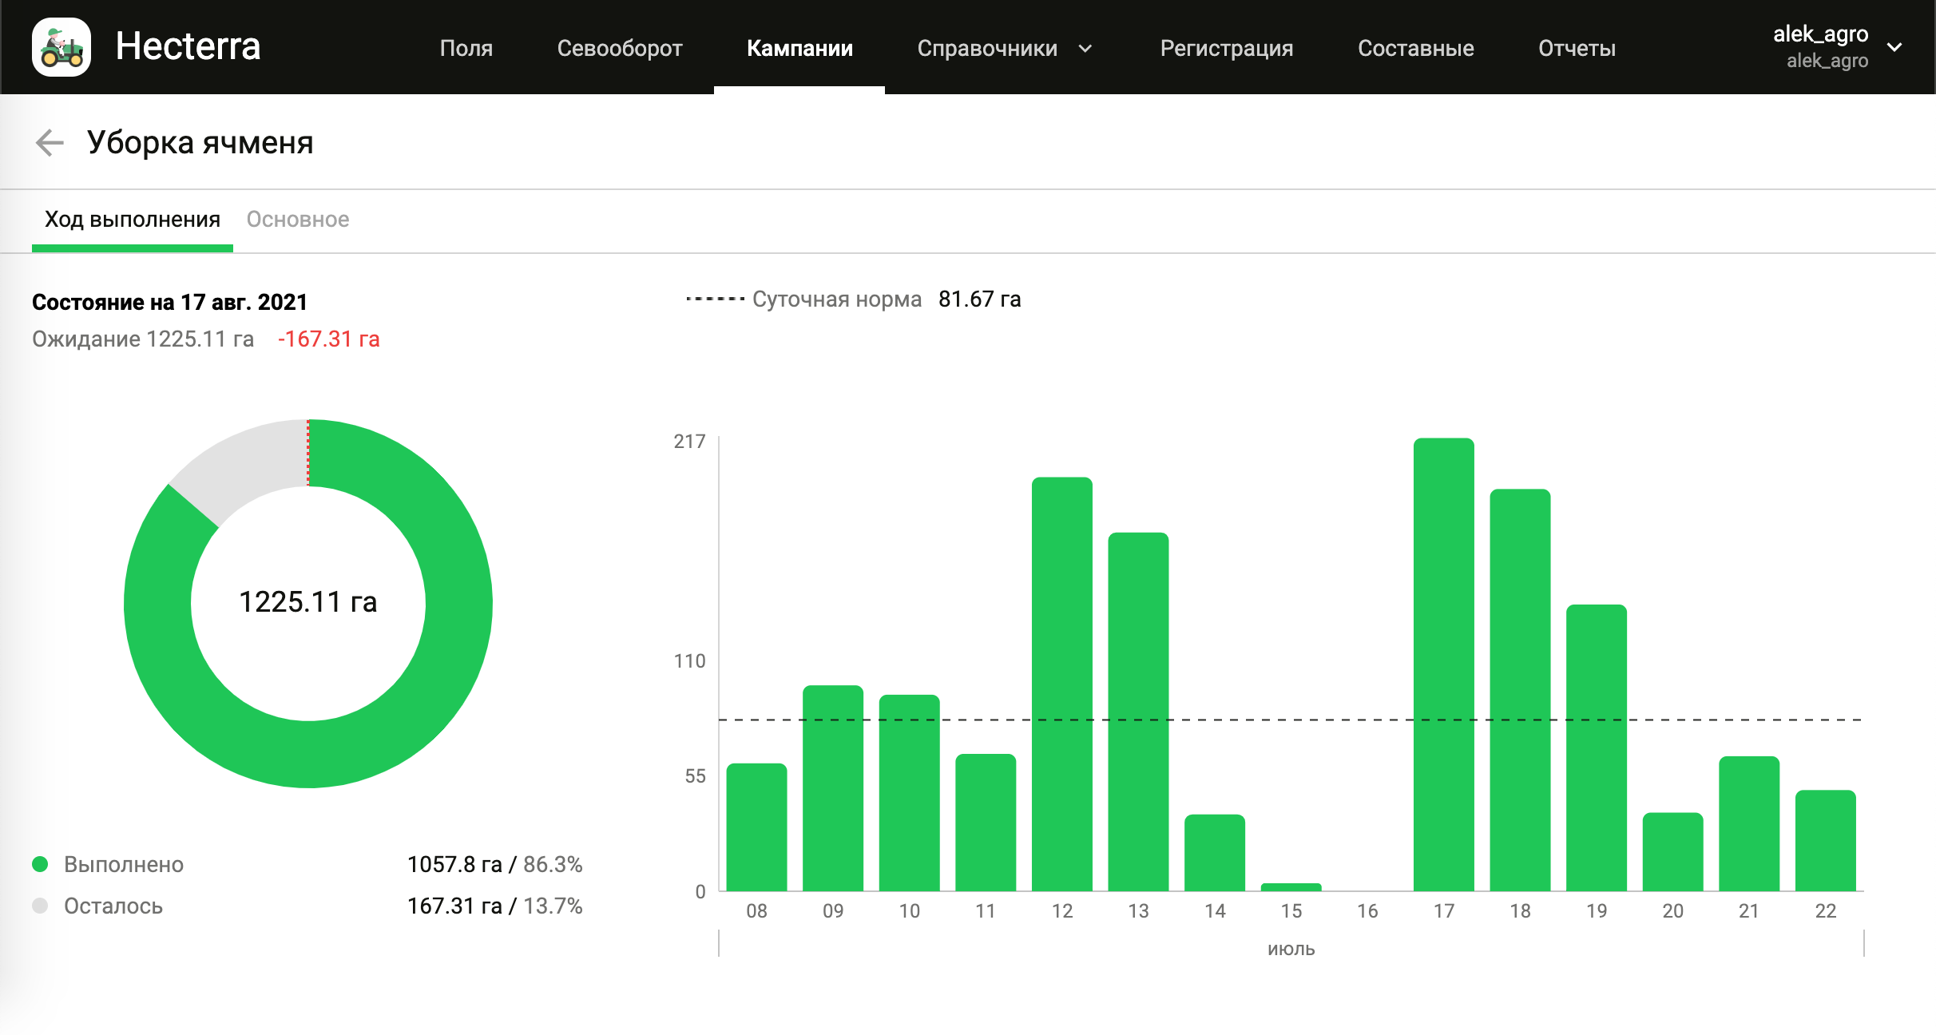Click the July 12 bar in chart
The image size is (1936, 1035).
click(1061, 683)
